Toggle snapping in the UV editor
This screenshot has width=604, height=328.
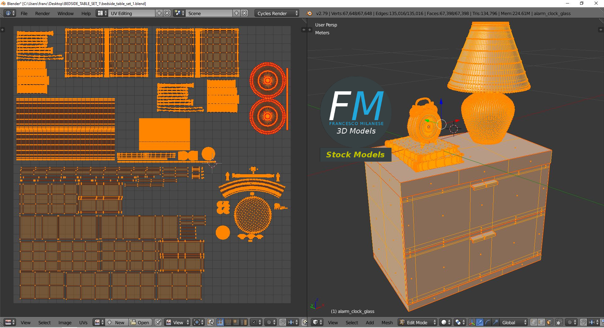(282, 322)
